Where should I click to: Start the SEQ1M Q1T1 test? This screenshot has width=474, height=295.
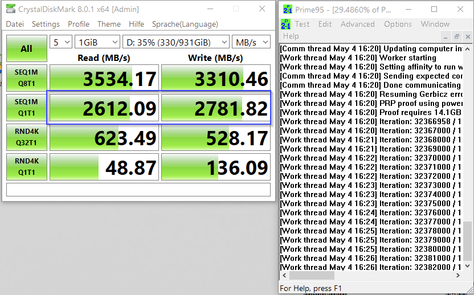coord(27,107)
